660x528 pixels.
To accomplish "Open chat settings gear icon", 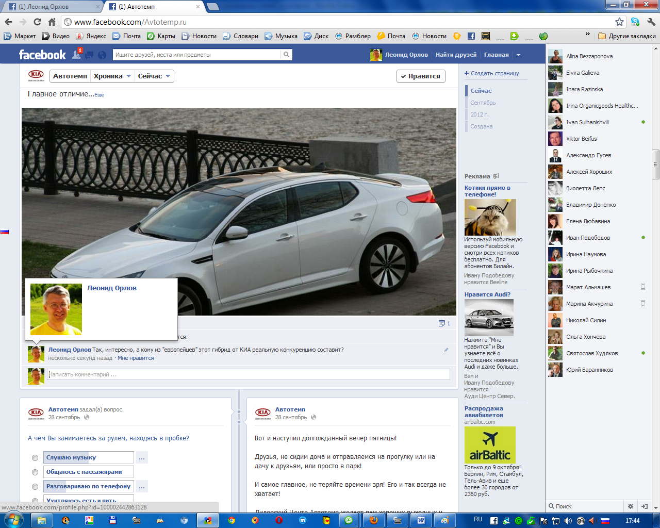I will pos(630,506).
